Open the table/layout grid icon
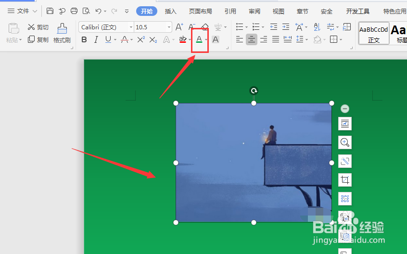407x254 pixels. click(347, 27)
